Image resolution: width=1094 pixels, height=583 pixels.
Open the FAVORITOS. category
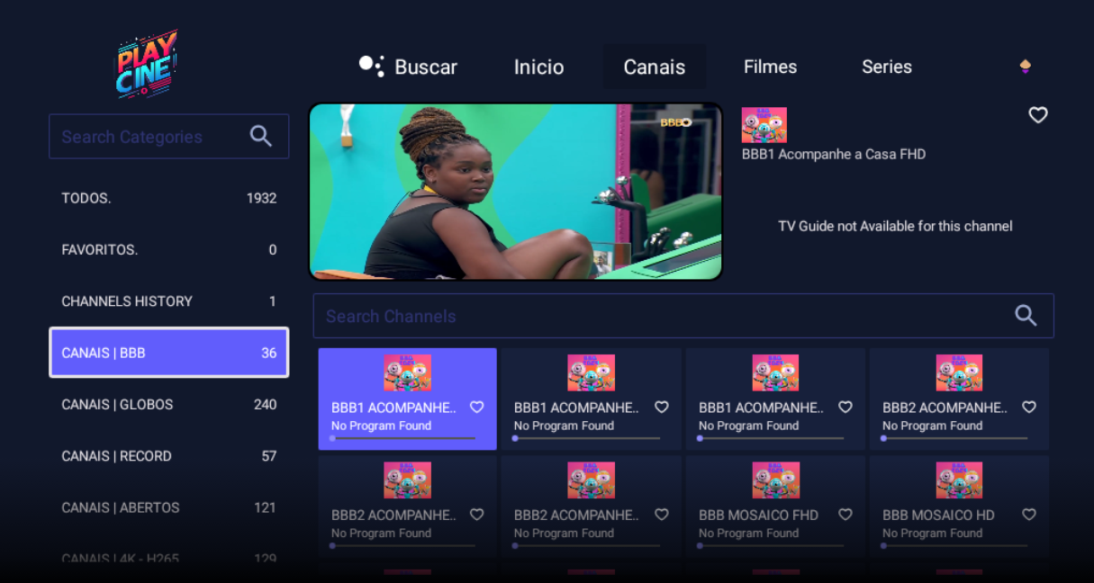point(168,250)
